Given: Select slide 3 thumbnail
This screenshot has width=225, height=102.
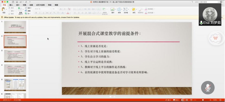Looking at the screenshot, I should (x=15, y=56).
